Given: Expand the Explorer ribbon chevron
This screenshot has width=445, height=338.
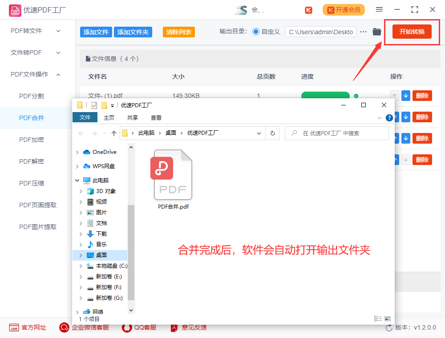Looking at the screenshot, I should click(380, 118).
